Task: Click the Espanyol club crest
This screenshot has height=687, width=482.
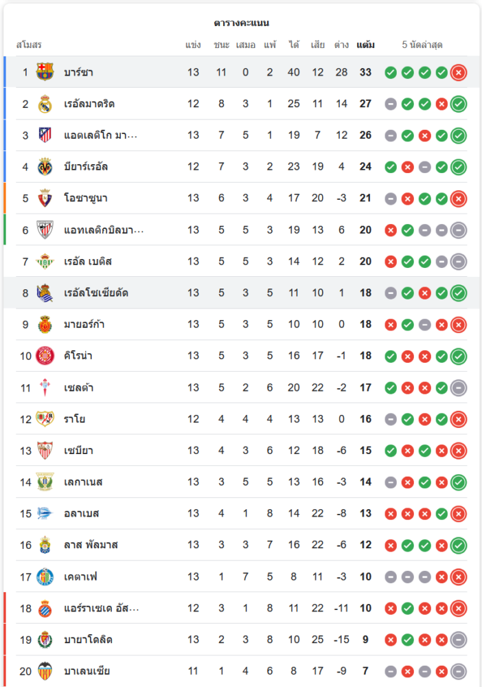Action: point(45,608)
